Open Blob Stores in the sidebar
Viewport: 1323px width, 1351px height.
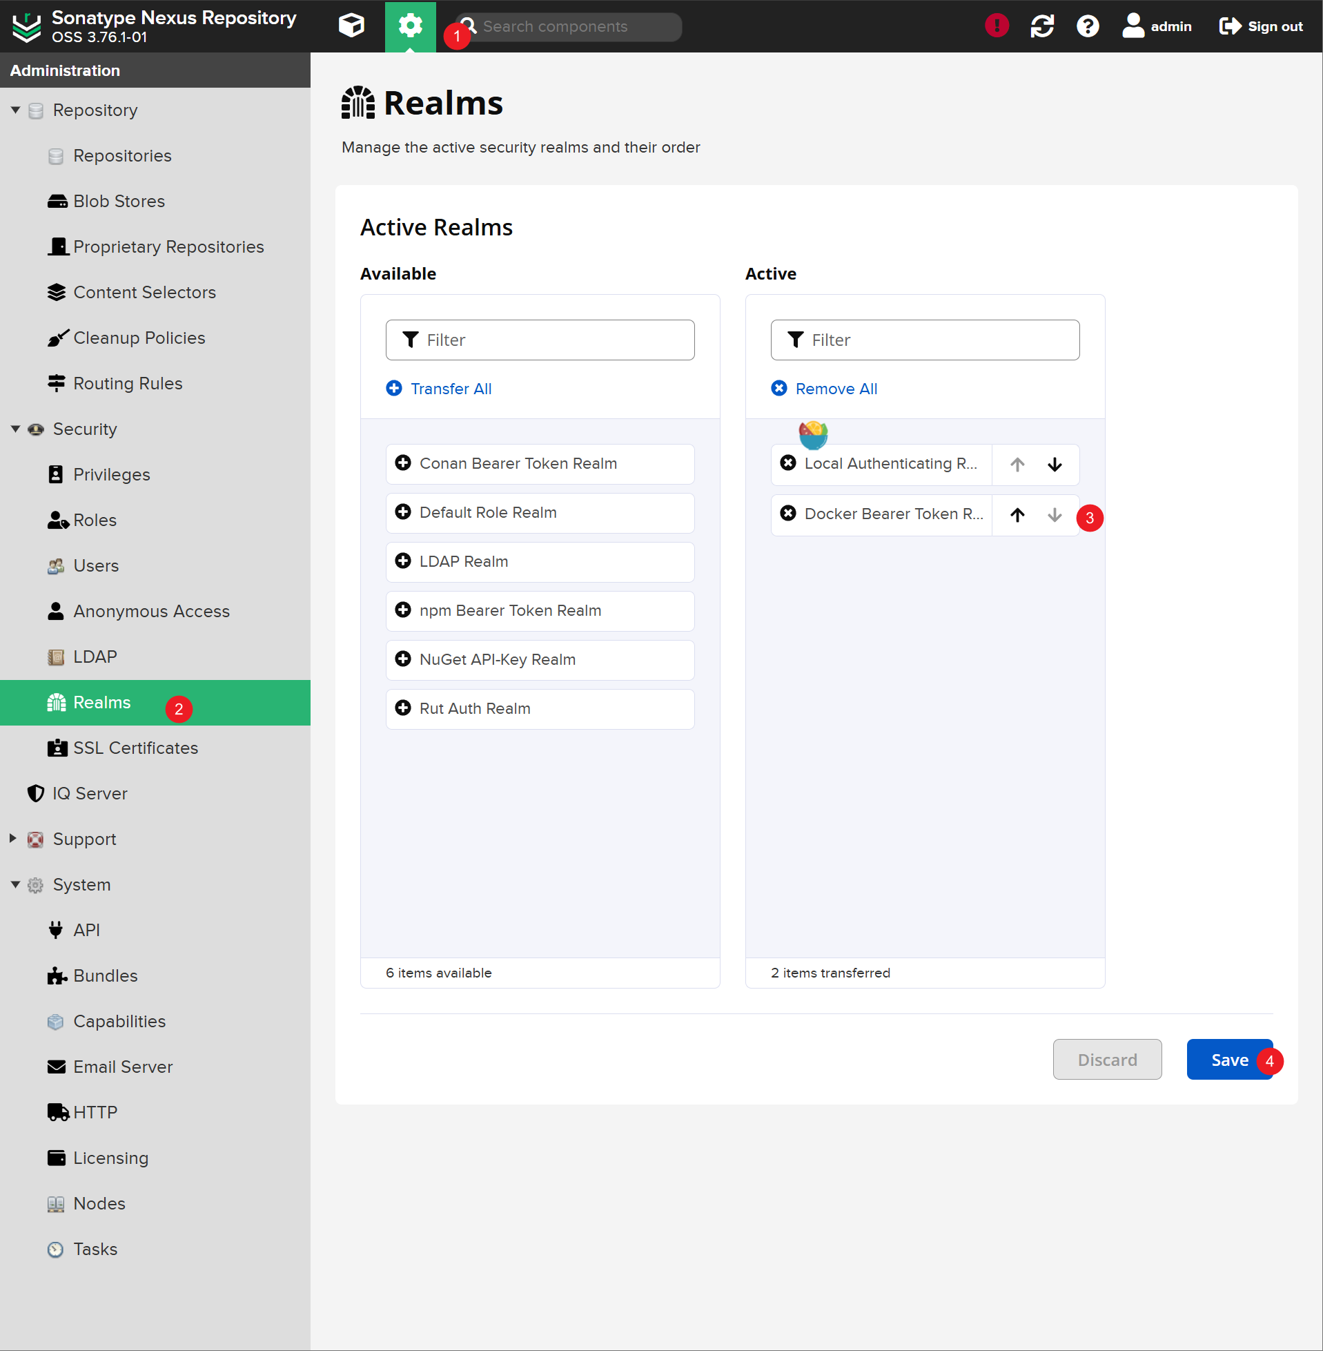(155, 201)
